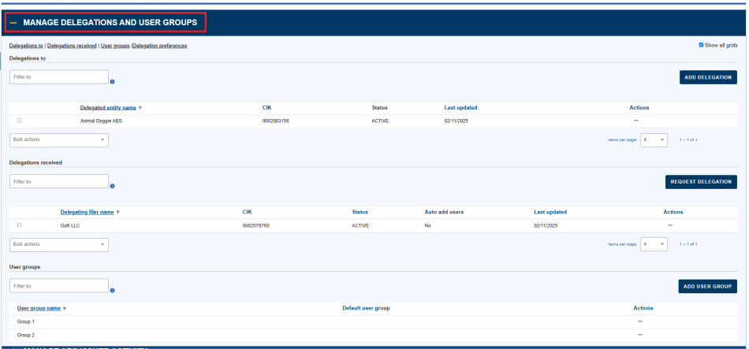This screenshot has width=749, height=349.
Task: Click the ACTIVE status of Animal Doggie ABS
Action: click(380, 121)
